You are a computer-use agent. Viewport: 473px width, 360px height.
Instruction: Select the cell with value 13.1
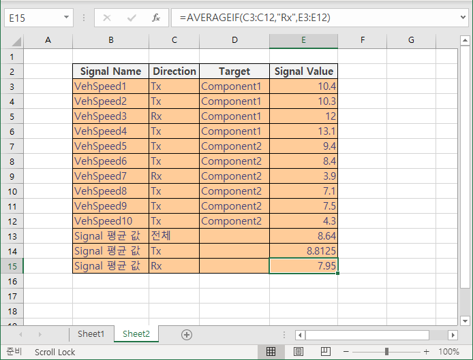pos(303,131)
